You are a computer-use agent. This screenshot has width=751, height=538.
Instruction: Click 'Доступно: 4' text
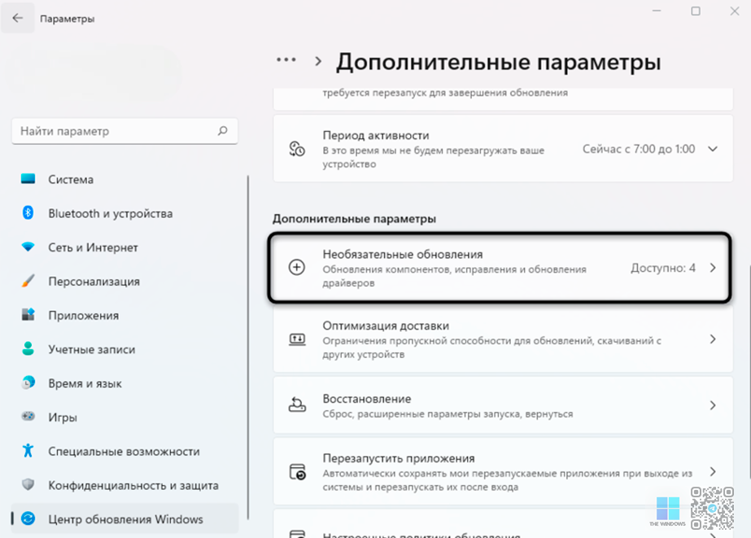pyautogui.click(x=663, y=268)
